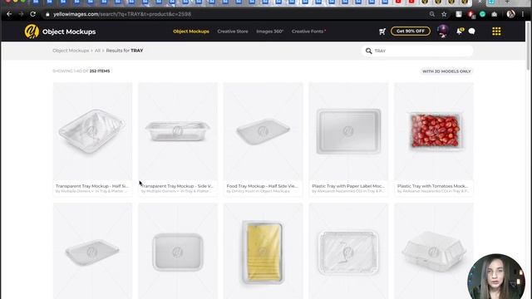Click the browser address bar URL
The width and height of the screenshot is (532, 299).
122,14
